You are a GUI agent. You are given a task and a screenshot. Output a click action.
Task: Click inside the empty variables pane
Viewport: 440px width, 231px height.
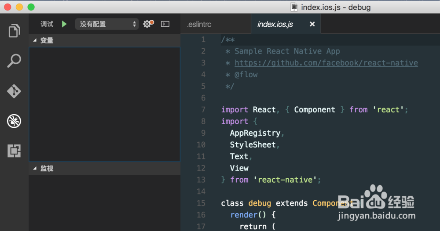pos(104,103)
